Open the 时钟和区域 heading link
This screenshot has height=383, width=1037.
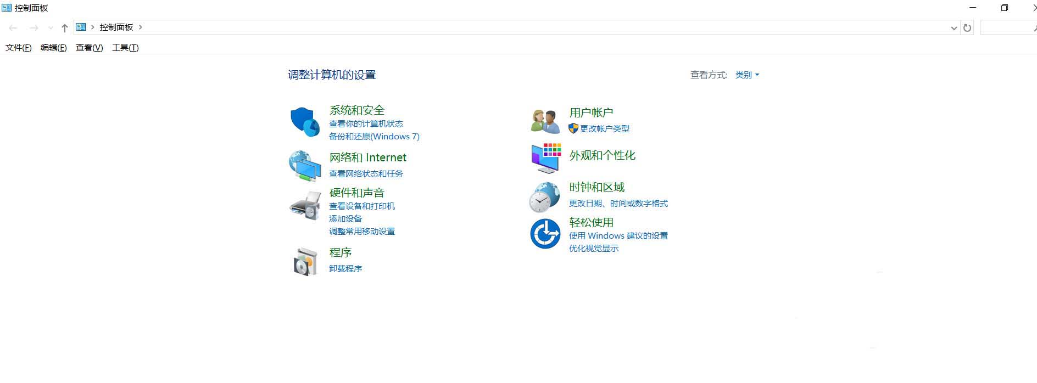point(597,187)
